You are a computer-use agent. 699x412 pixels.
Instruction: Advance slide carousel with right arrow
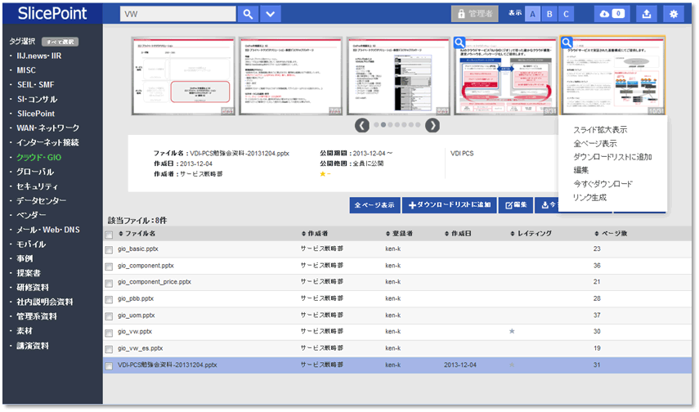point(432,125)
